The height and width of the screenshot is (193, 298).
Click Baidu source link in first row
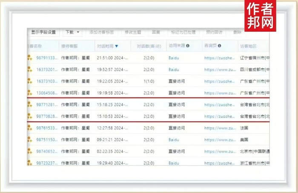click(174, 58)
